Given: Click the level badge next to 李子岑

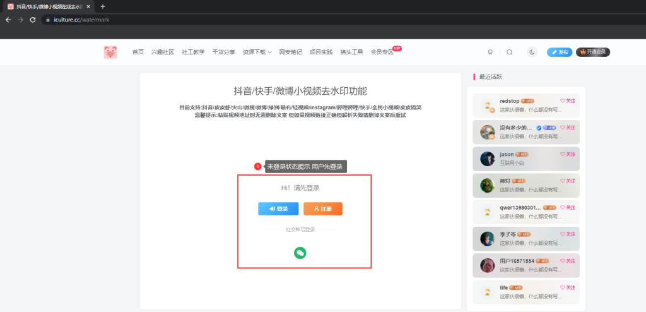Looking at the screenshot, I should (x=524, y=234).
